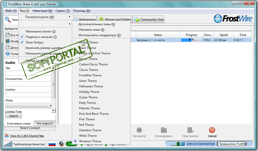The width and height of the screenshot is (258, 151).
Task: Switch to Ключевые слова tab
Action: (x=19, y=124)
